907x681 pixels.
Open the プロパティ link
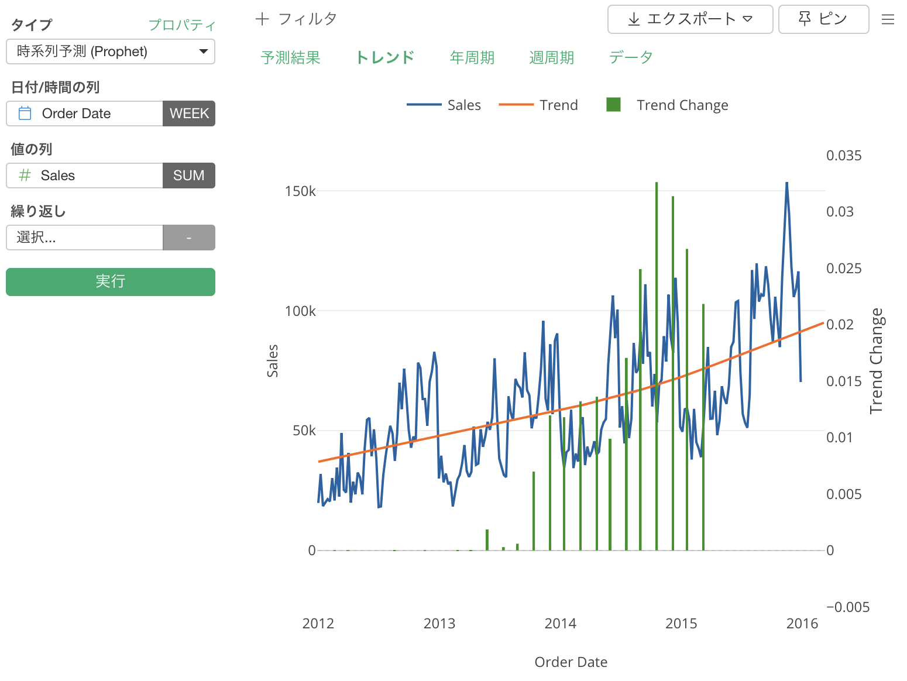pyautogui.click(x=182, y=25)
